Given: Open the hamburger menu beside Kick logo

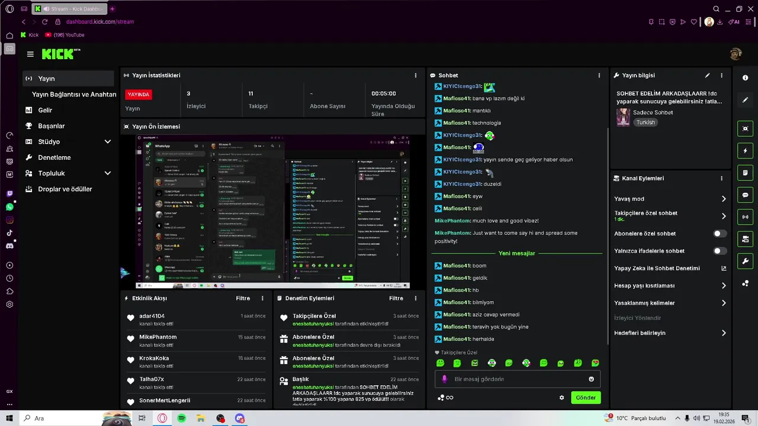Looking at the screenshot, I should pyautogui.click(x=30, y=54).
